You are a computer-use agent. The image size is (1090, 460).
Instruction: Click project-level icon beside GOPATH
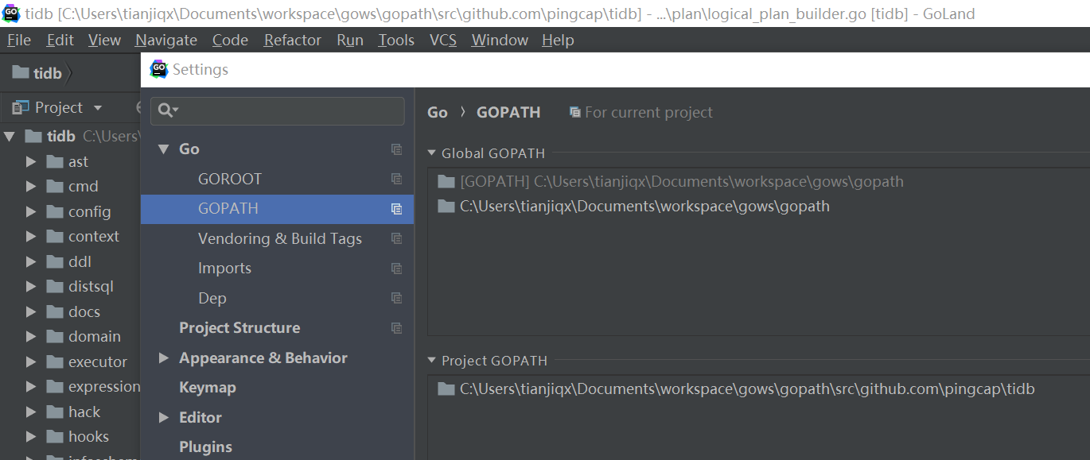[396, 209]
